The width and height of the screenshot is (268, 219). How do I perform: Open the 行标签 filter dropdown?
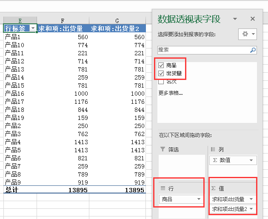tap(32, 28)
